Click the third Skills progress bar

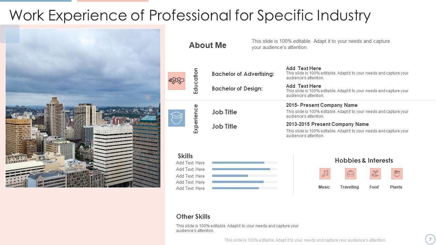point(245,176)
